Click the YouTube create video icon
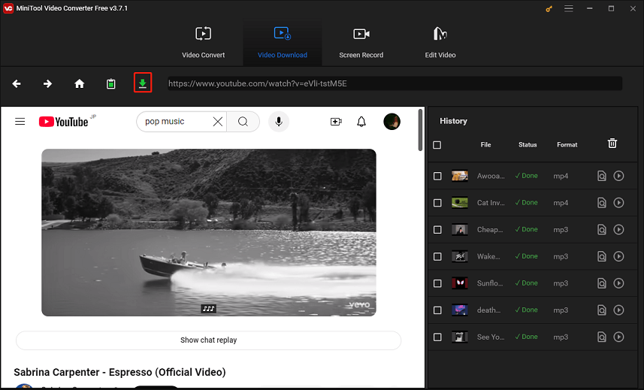Viewport: 644px width, 390px height. pos(336,122)
